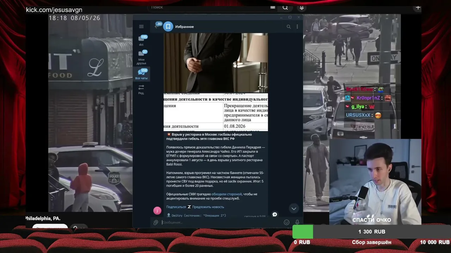Edit folders with the Ред. button
The height and width of the screenshot is (253, 451).
(141, 90)
